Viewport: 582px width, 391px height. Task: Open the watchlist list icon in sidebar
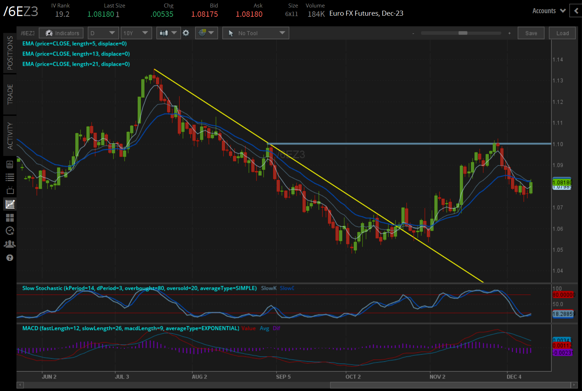[x=10, y=177]
